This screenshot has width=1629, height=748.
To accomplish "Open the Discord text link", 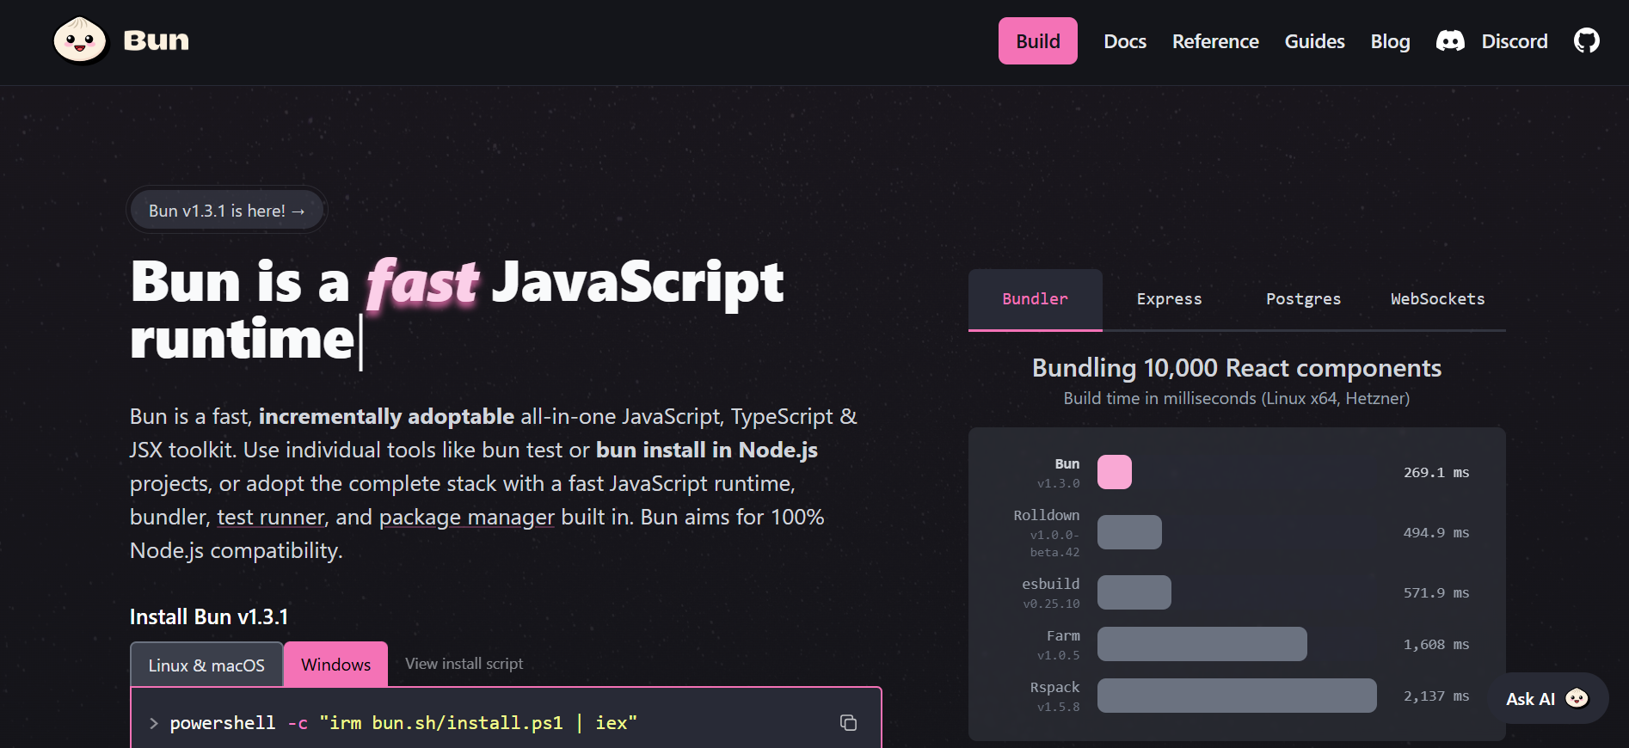I will (1514, 41).
